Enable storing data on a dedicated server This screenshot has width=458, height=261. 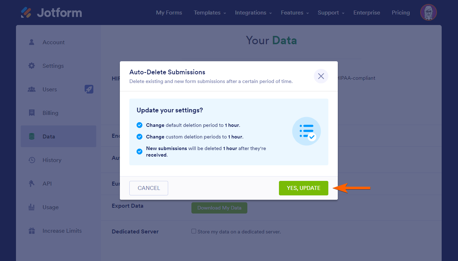(194, 231)
